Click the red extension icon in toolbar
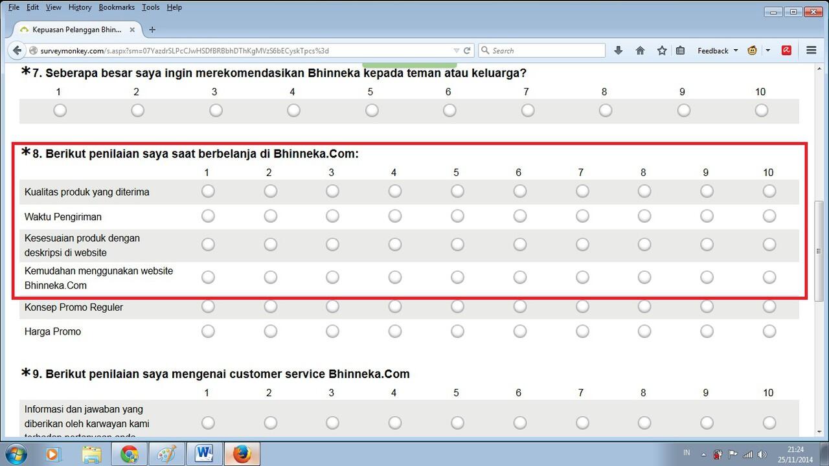This screenshot has height=466, width=829. tap(787, 50)
